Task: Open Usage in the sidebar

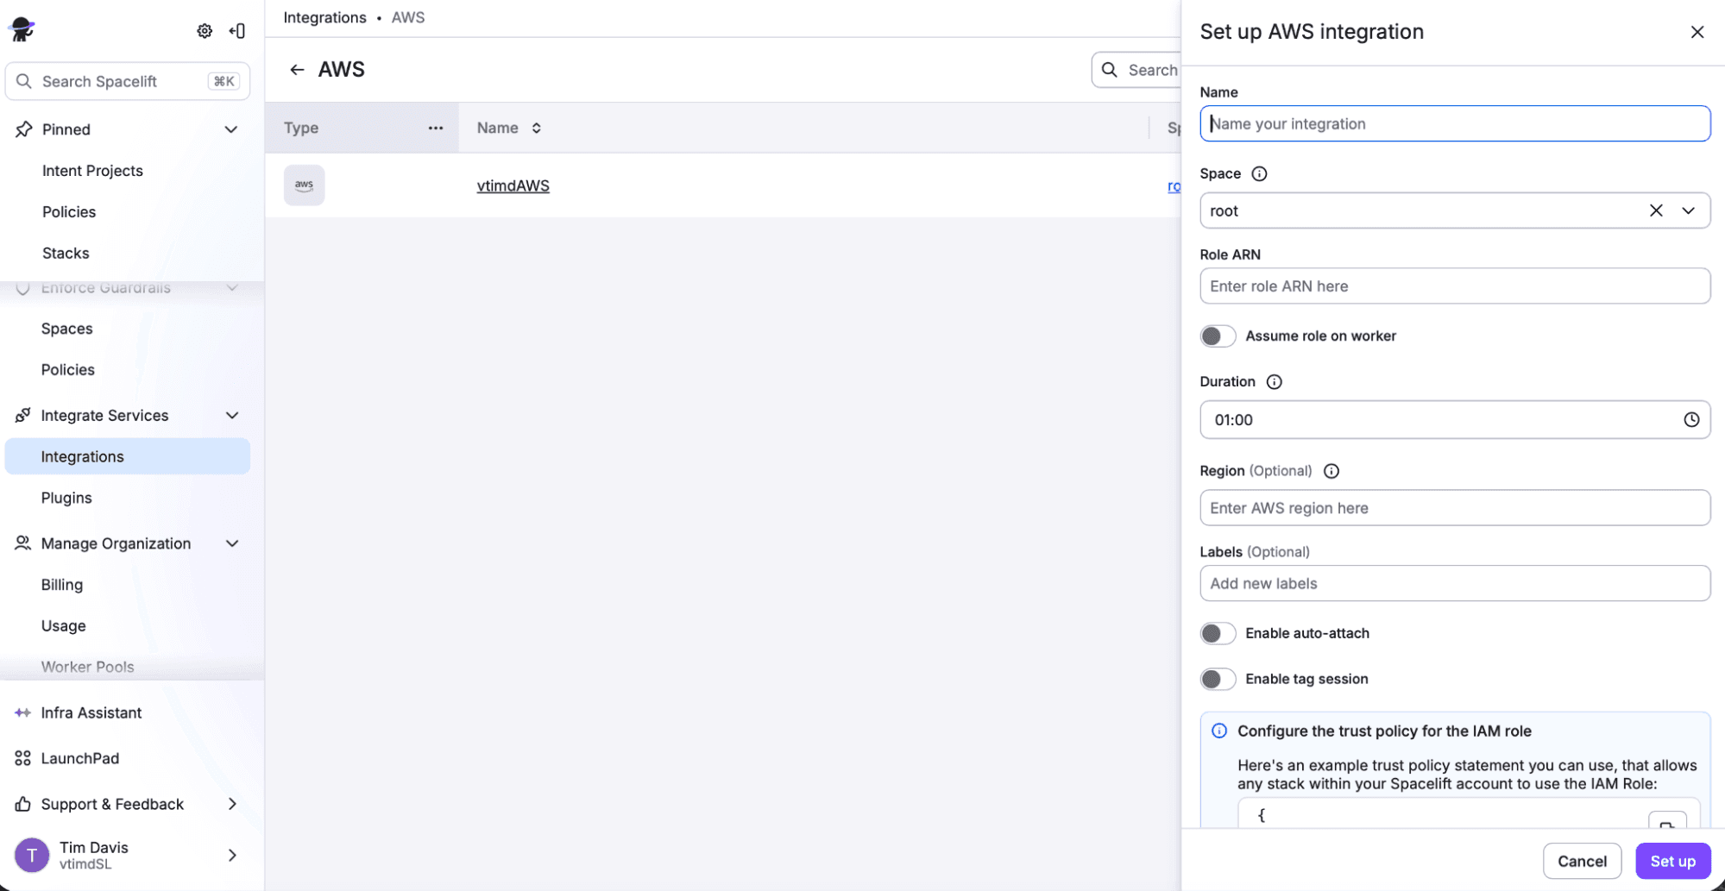Action: pyautogui.click(x=64, y=625)
